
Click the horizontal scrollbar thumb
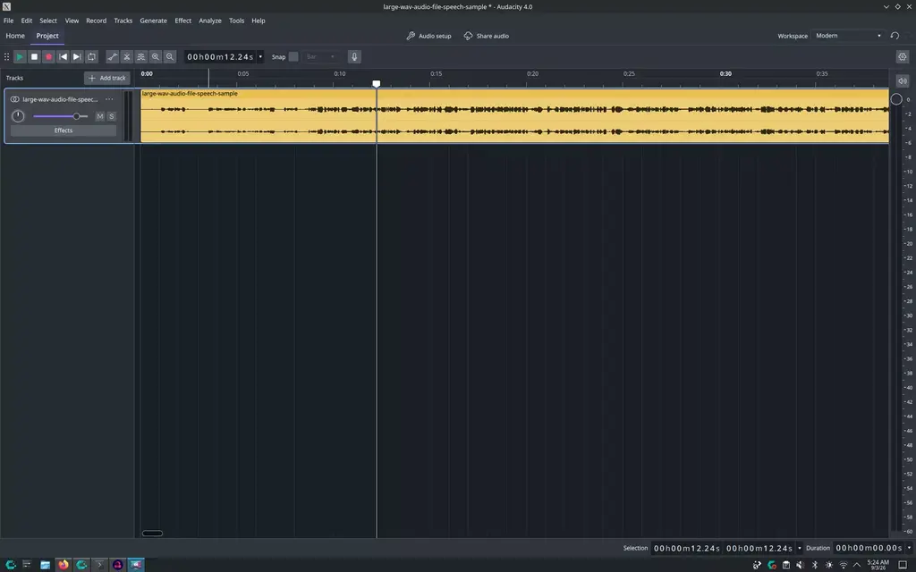(x=152, y=533)
